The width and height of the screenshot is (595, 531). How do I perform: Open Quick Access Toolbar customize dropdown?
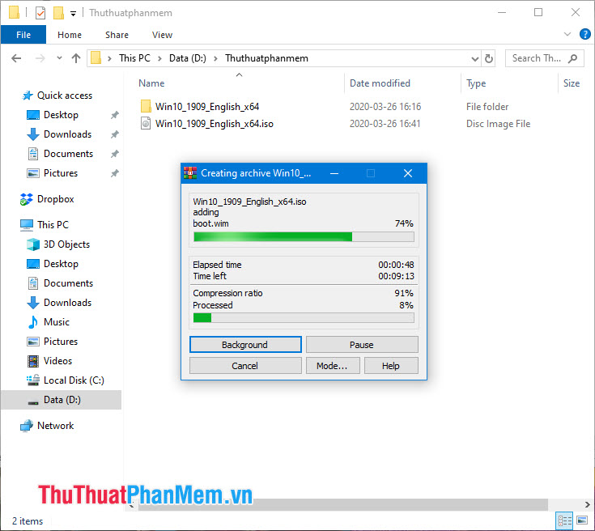pyautogui.click(x=73, y=14)
